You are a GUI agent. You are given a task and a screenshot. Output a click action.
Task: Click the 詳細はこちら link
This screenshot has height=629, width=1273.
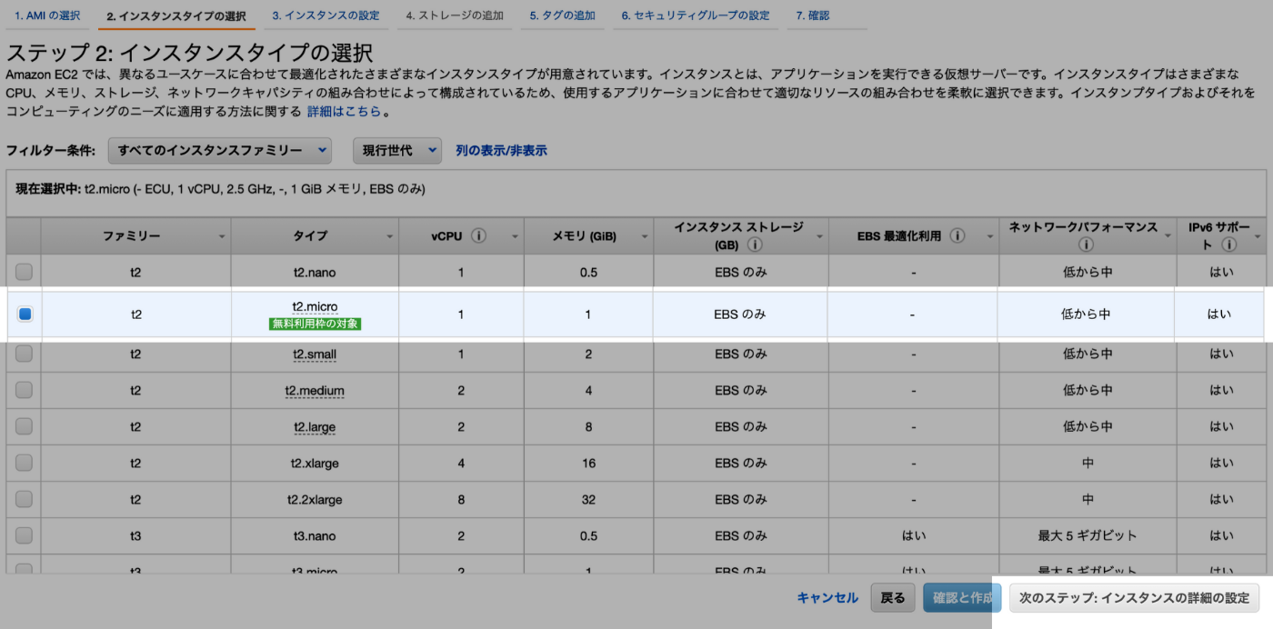344,112
